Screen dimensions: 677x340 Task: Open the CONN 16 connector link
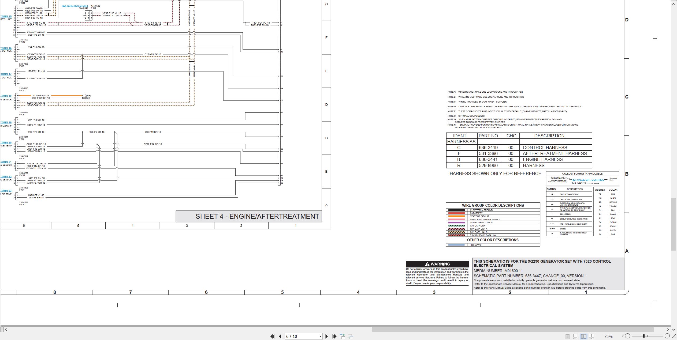click(x=6, y=48)
